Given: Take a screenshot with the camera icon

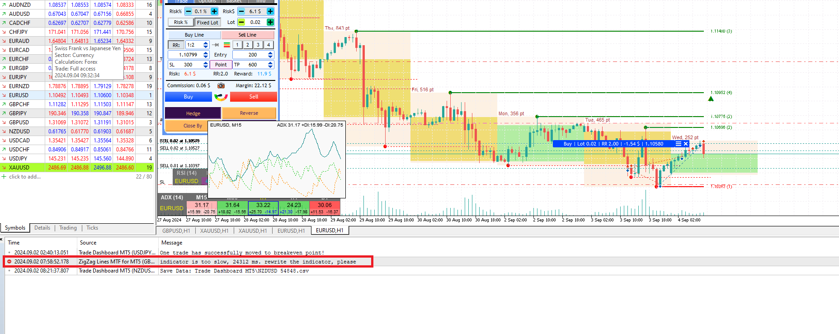Looking at the screenshot, I should point(221,85).
